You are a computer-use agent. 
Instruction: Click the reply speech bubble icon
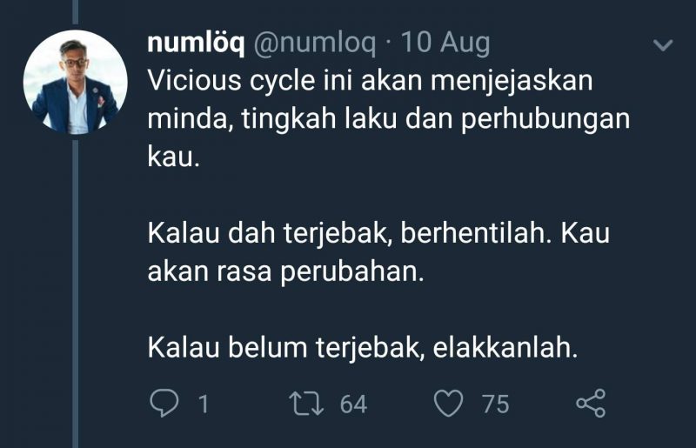pos(164,403)
